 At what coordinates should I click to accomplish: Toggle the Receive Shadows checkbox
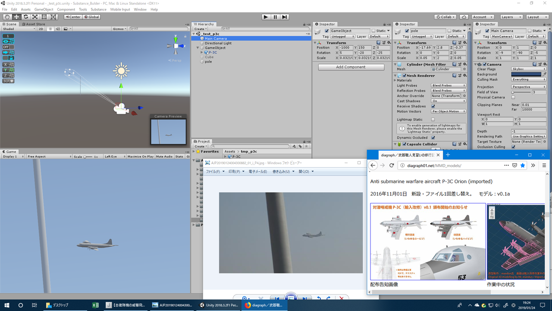(x=433, y=106)
